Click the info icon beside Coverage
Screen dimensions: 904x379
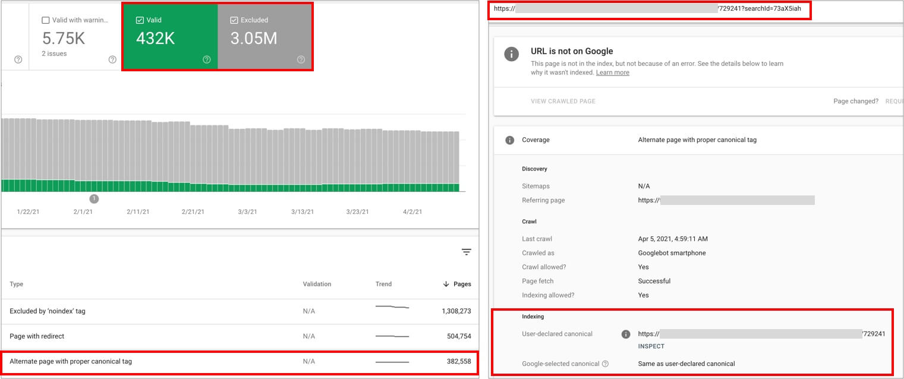(509, 140)
